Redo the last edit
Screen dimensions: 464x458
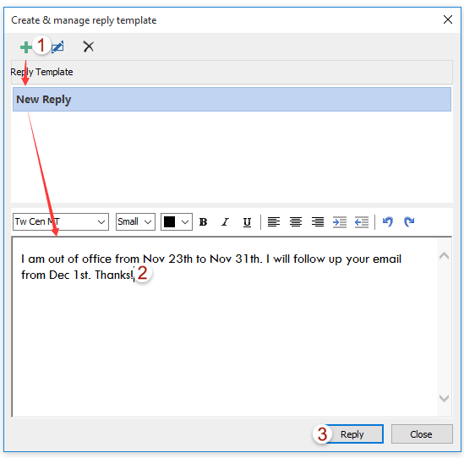click(x=409, y=221)
